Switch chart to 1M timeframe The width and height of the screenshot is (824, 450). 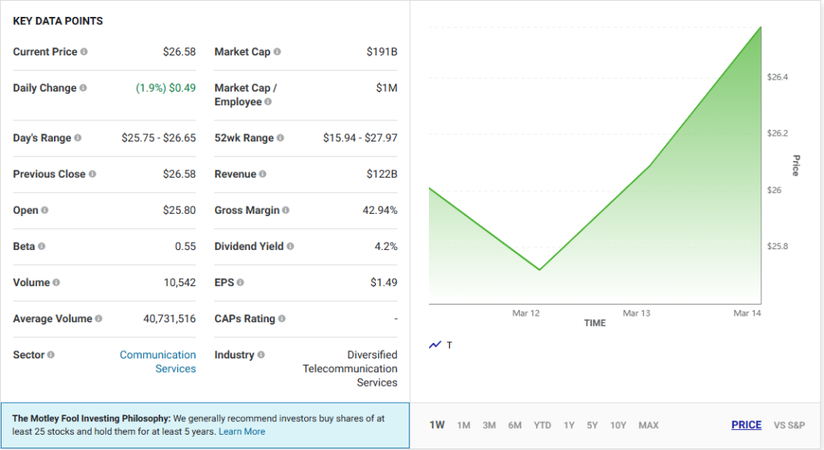463,425
